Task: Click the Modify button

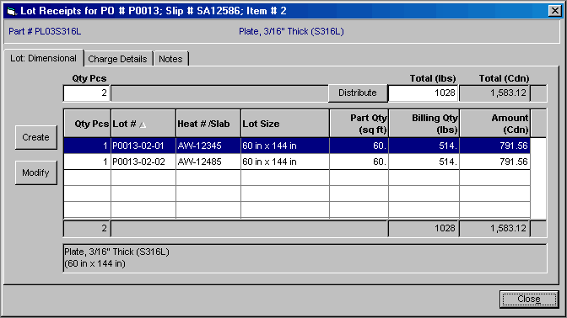Action: point(35,172)
